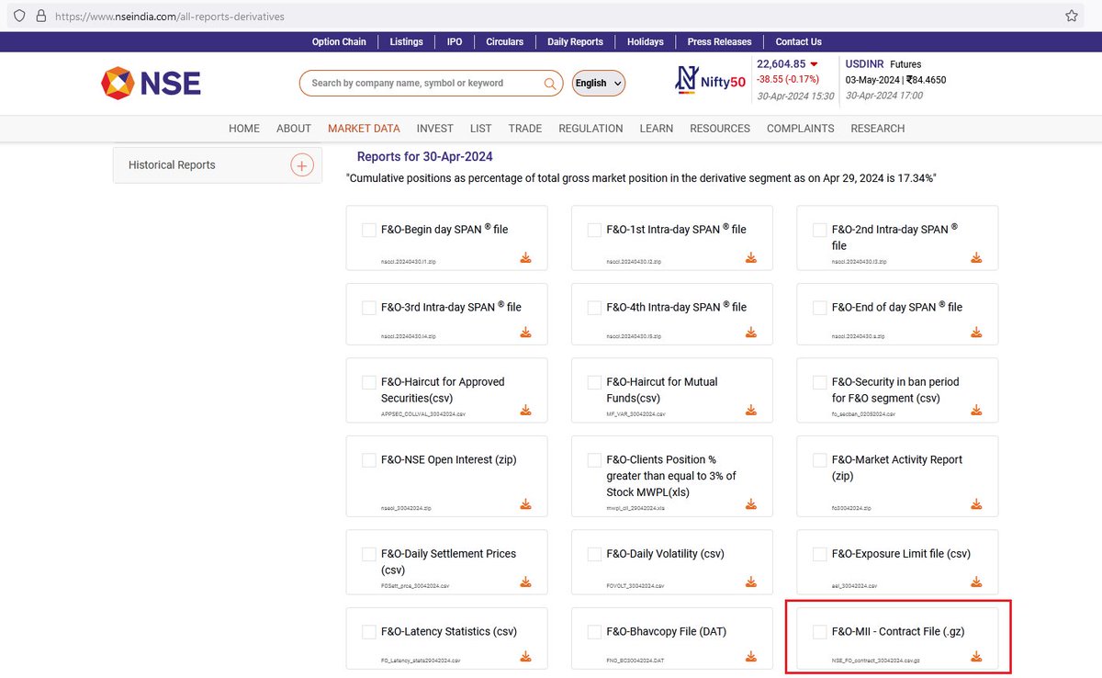Tick the F&O-Begin day SPAN file checkbox
Viewport: 1102px width, 678px height.
369,230
